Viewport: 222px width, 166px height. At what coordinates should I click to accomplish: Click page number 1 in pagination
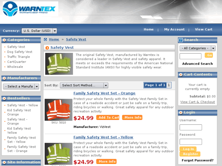click(169, 85)
